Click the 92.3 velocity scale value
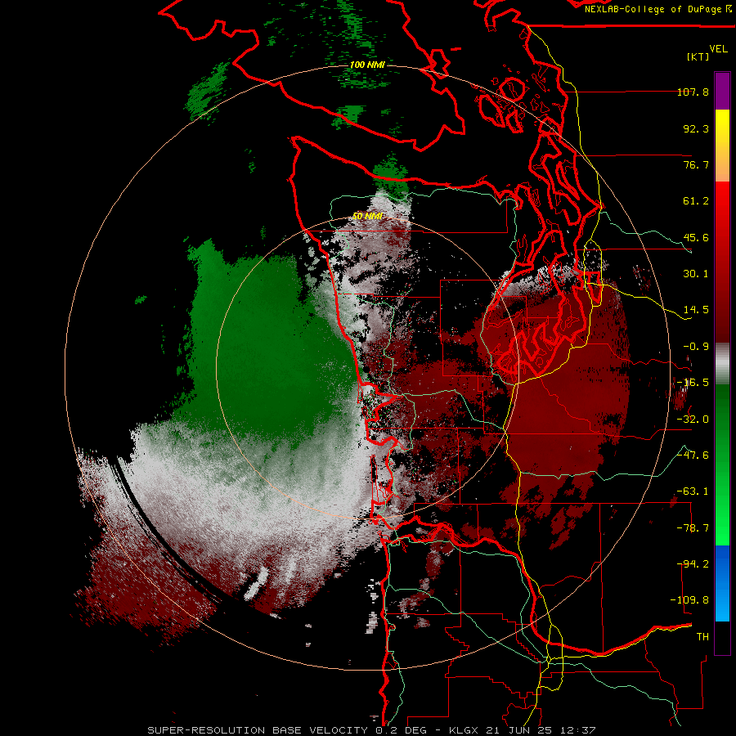Screen dimensions: 736x736 pos(696,128)
